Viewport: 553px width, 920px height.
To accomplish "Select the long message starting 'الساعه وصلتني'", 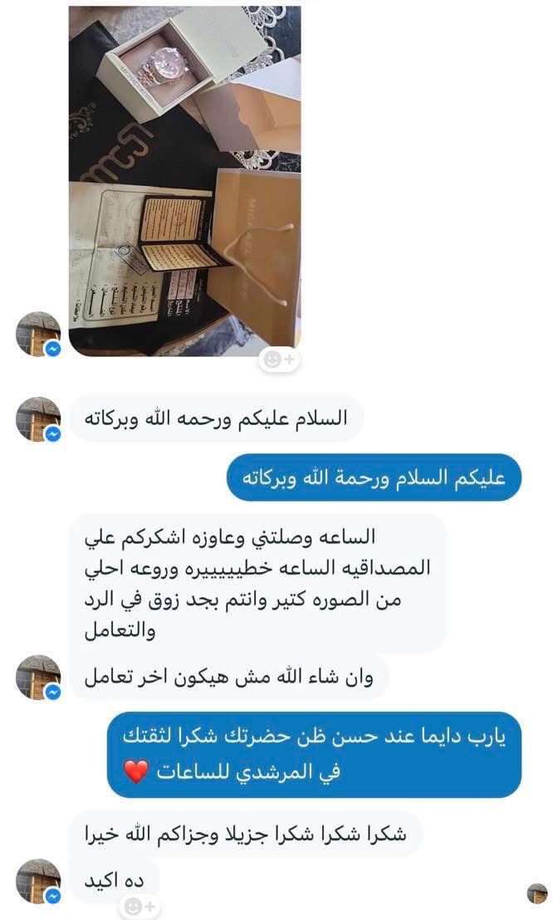I will 257,583.
